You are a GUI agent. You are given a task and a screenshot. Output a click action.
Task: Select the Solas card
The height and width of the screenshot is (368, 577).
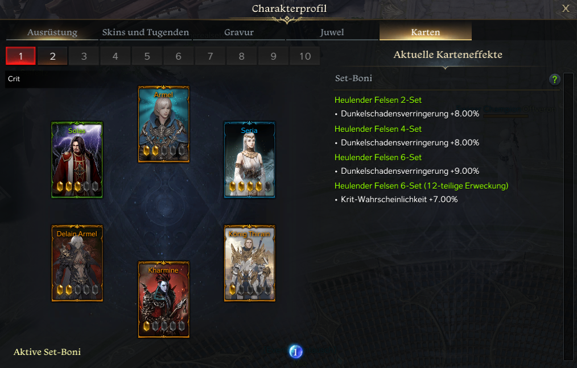click(x=77, y=160)
